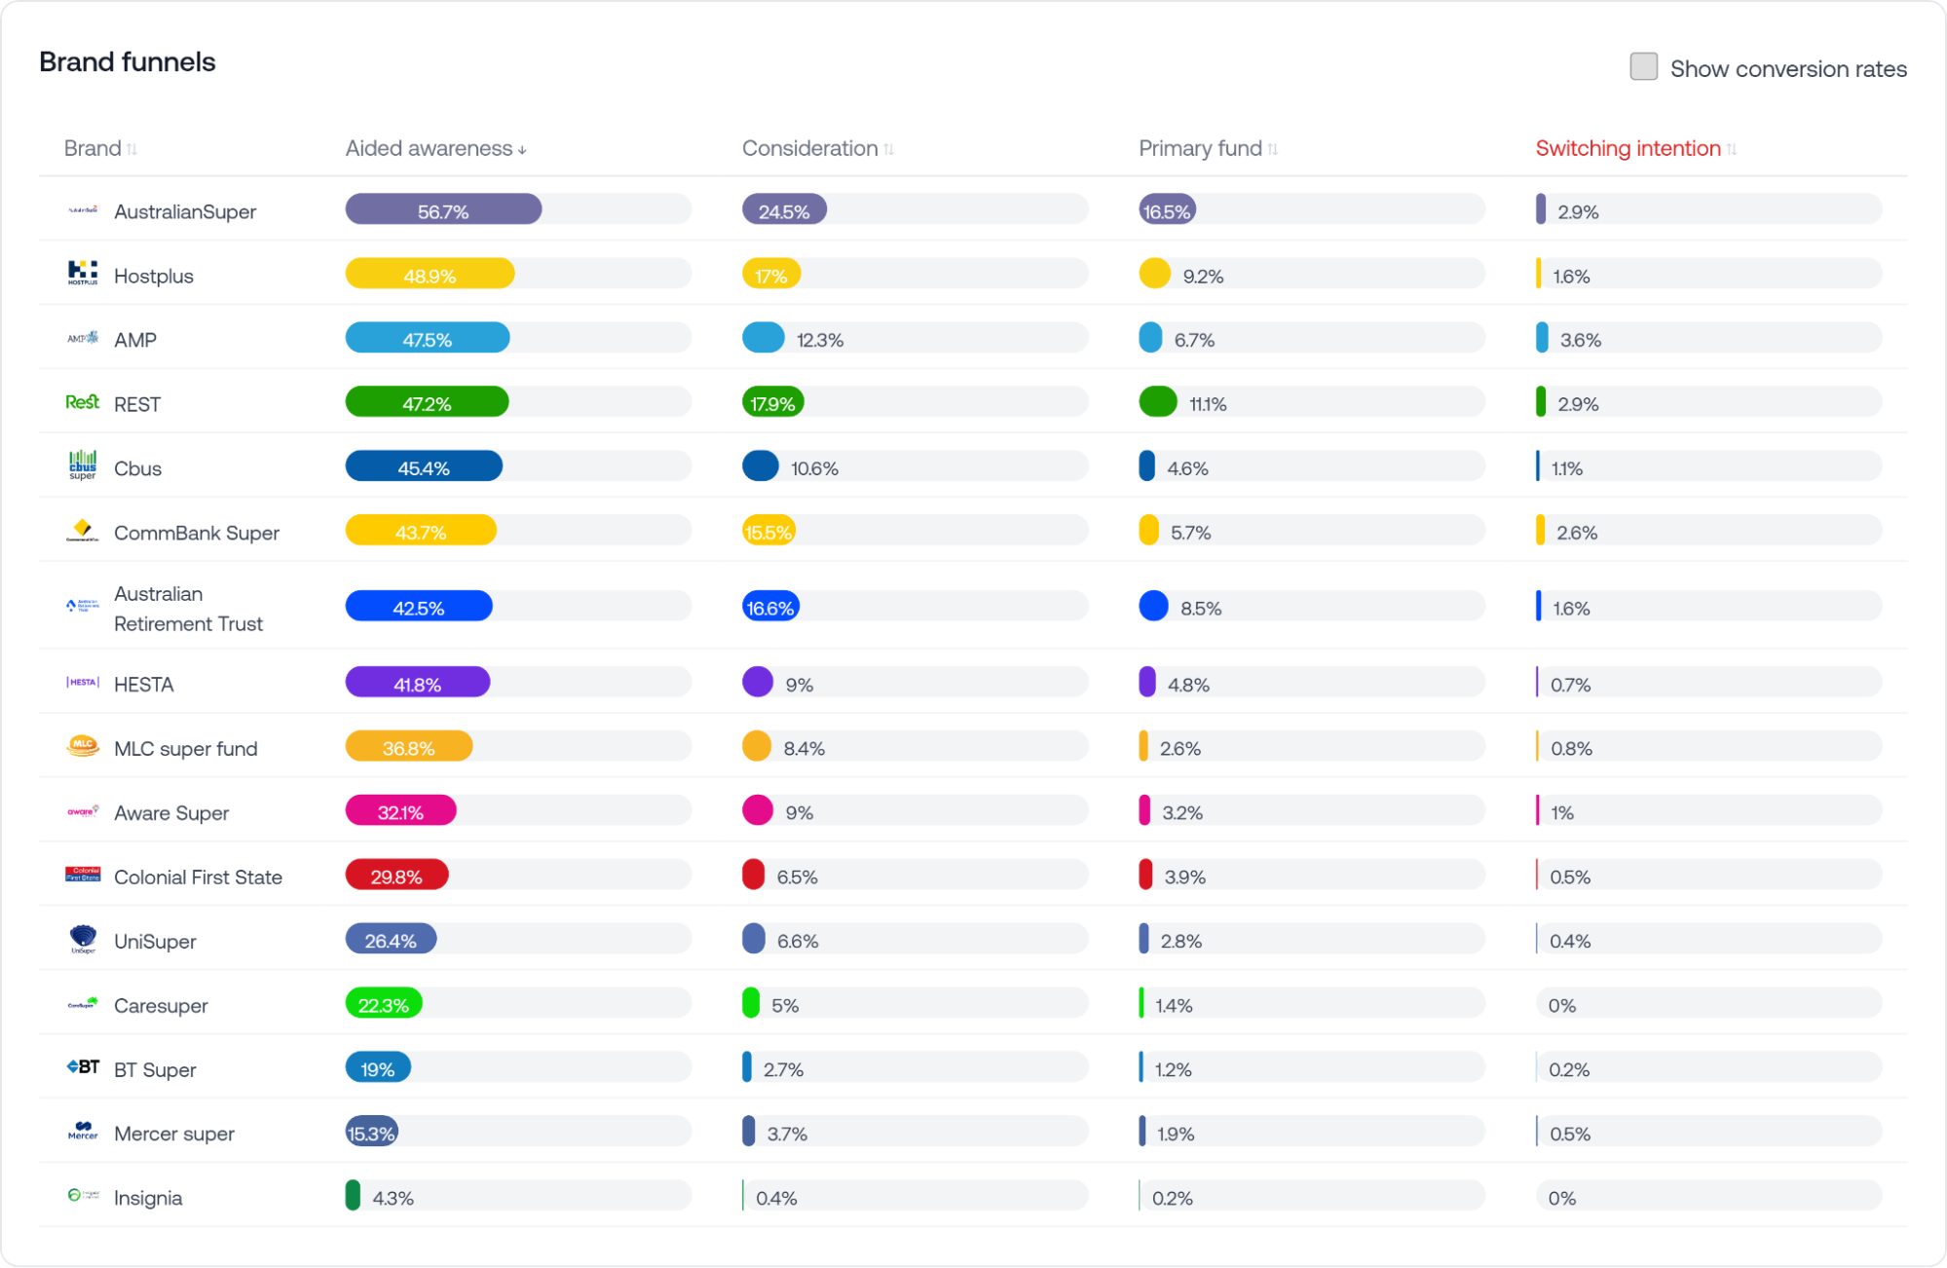Select the Aware Super logo
This screenshot has width=1947, height=1268.
point(83,811)
